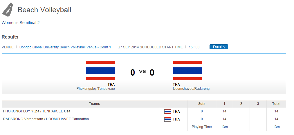Click small Thailand flag in Phokongploy row
Screen dimensions: 294x135
(168, 111)
